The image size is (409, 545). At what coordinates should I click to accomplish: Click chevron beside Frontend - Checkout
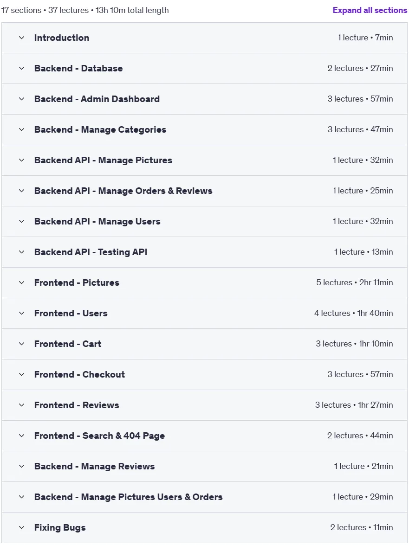(21, 374)
